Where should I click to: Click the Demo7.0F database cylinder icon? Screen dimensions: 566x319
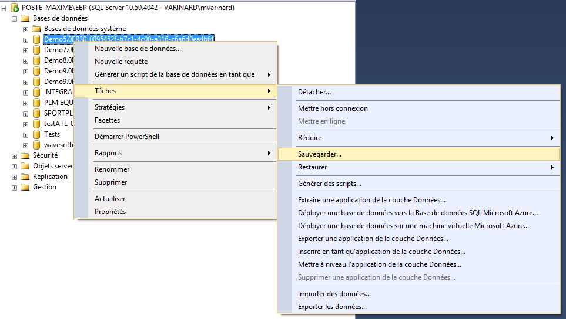coord(36,50)
